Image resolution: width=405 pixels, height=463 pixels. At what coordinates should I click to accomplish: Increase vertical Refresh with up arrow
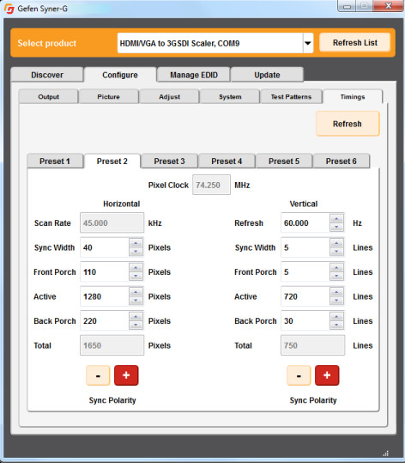coord(336,218)
